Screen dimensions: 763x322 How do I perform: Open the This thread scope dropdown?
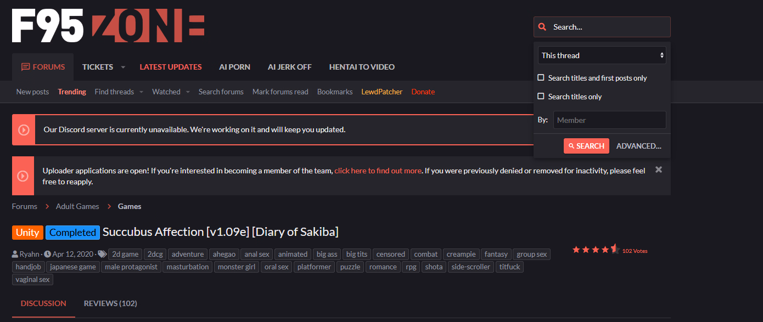(602, 55)
